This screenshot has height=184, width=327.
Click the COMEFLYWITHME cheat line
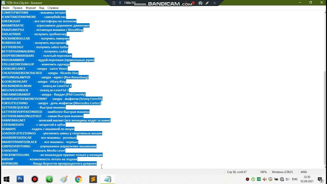34,13
